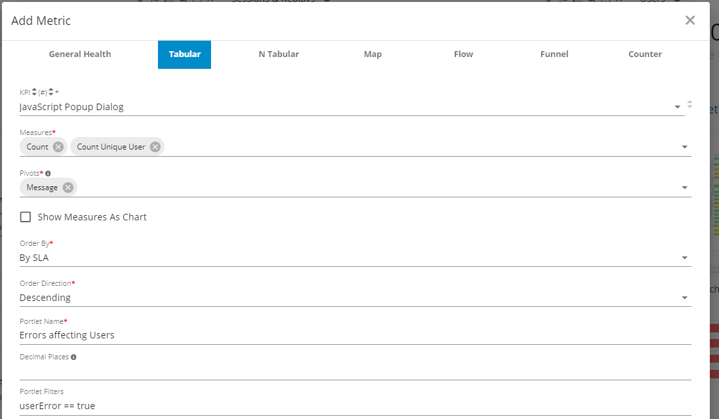Click the sort icon right of KPI dropdown
The image size is (719, 419).
coord(689,104)
